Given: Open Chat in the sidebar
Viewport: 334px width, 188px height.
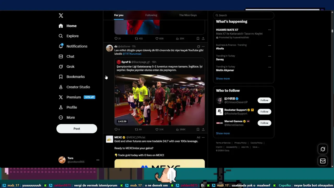Looking at the screenshot, I should click(x=67, y=56).
